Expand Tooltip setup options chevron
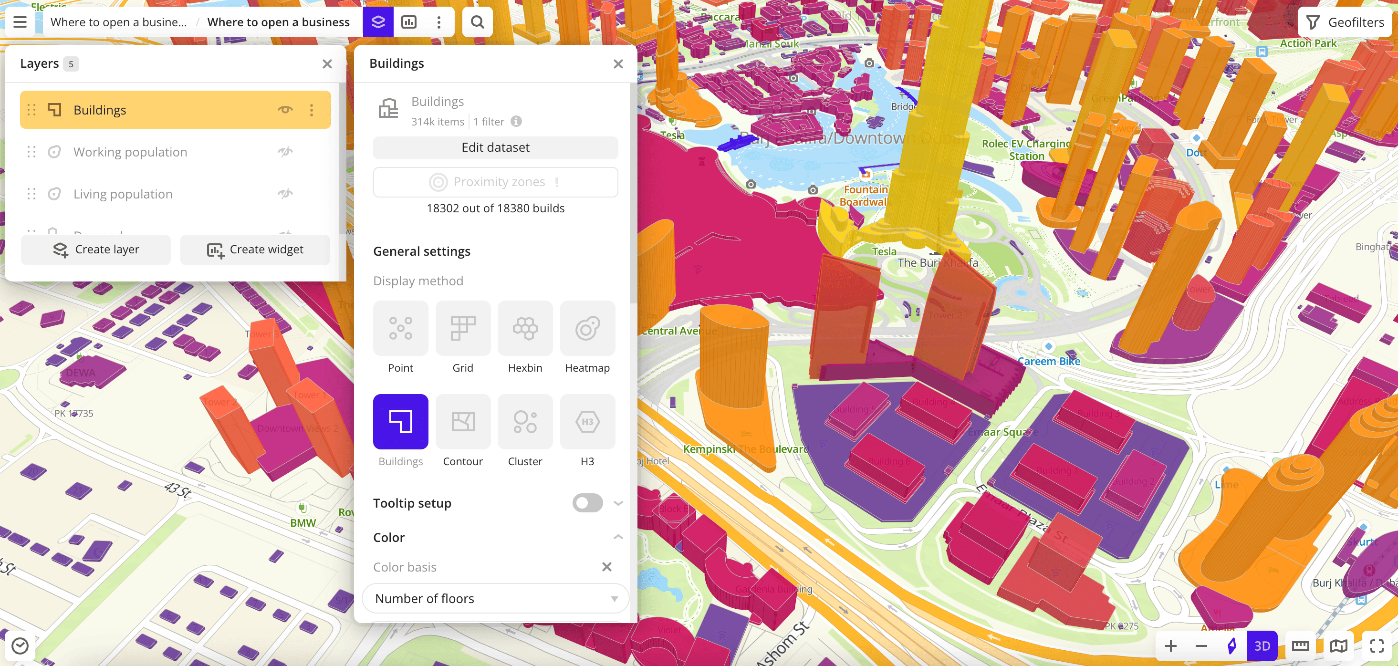Screen dimensions: 1398x666 617,503
